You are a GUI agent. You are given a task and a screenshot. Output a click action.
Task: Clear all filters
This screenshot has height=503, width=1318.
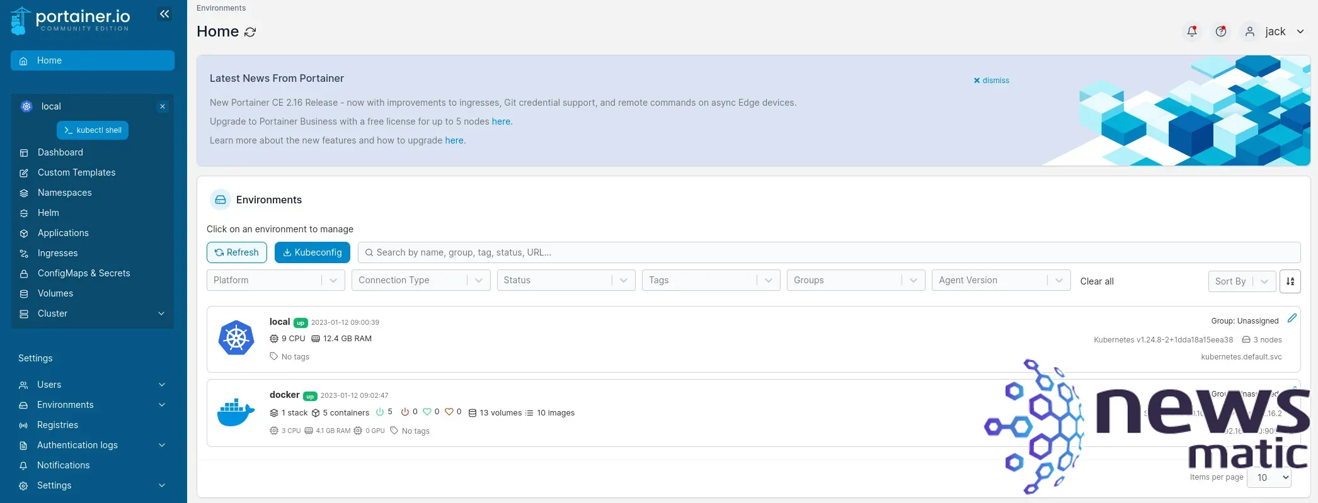click(x=1097, y=281)
